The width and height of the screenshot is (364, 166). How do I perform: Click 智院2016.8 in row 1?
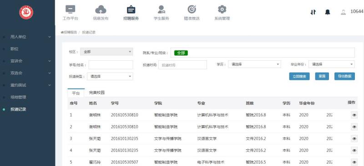(x=256, y=115)
